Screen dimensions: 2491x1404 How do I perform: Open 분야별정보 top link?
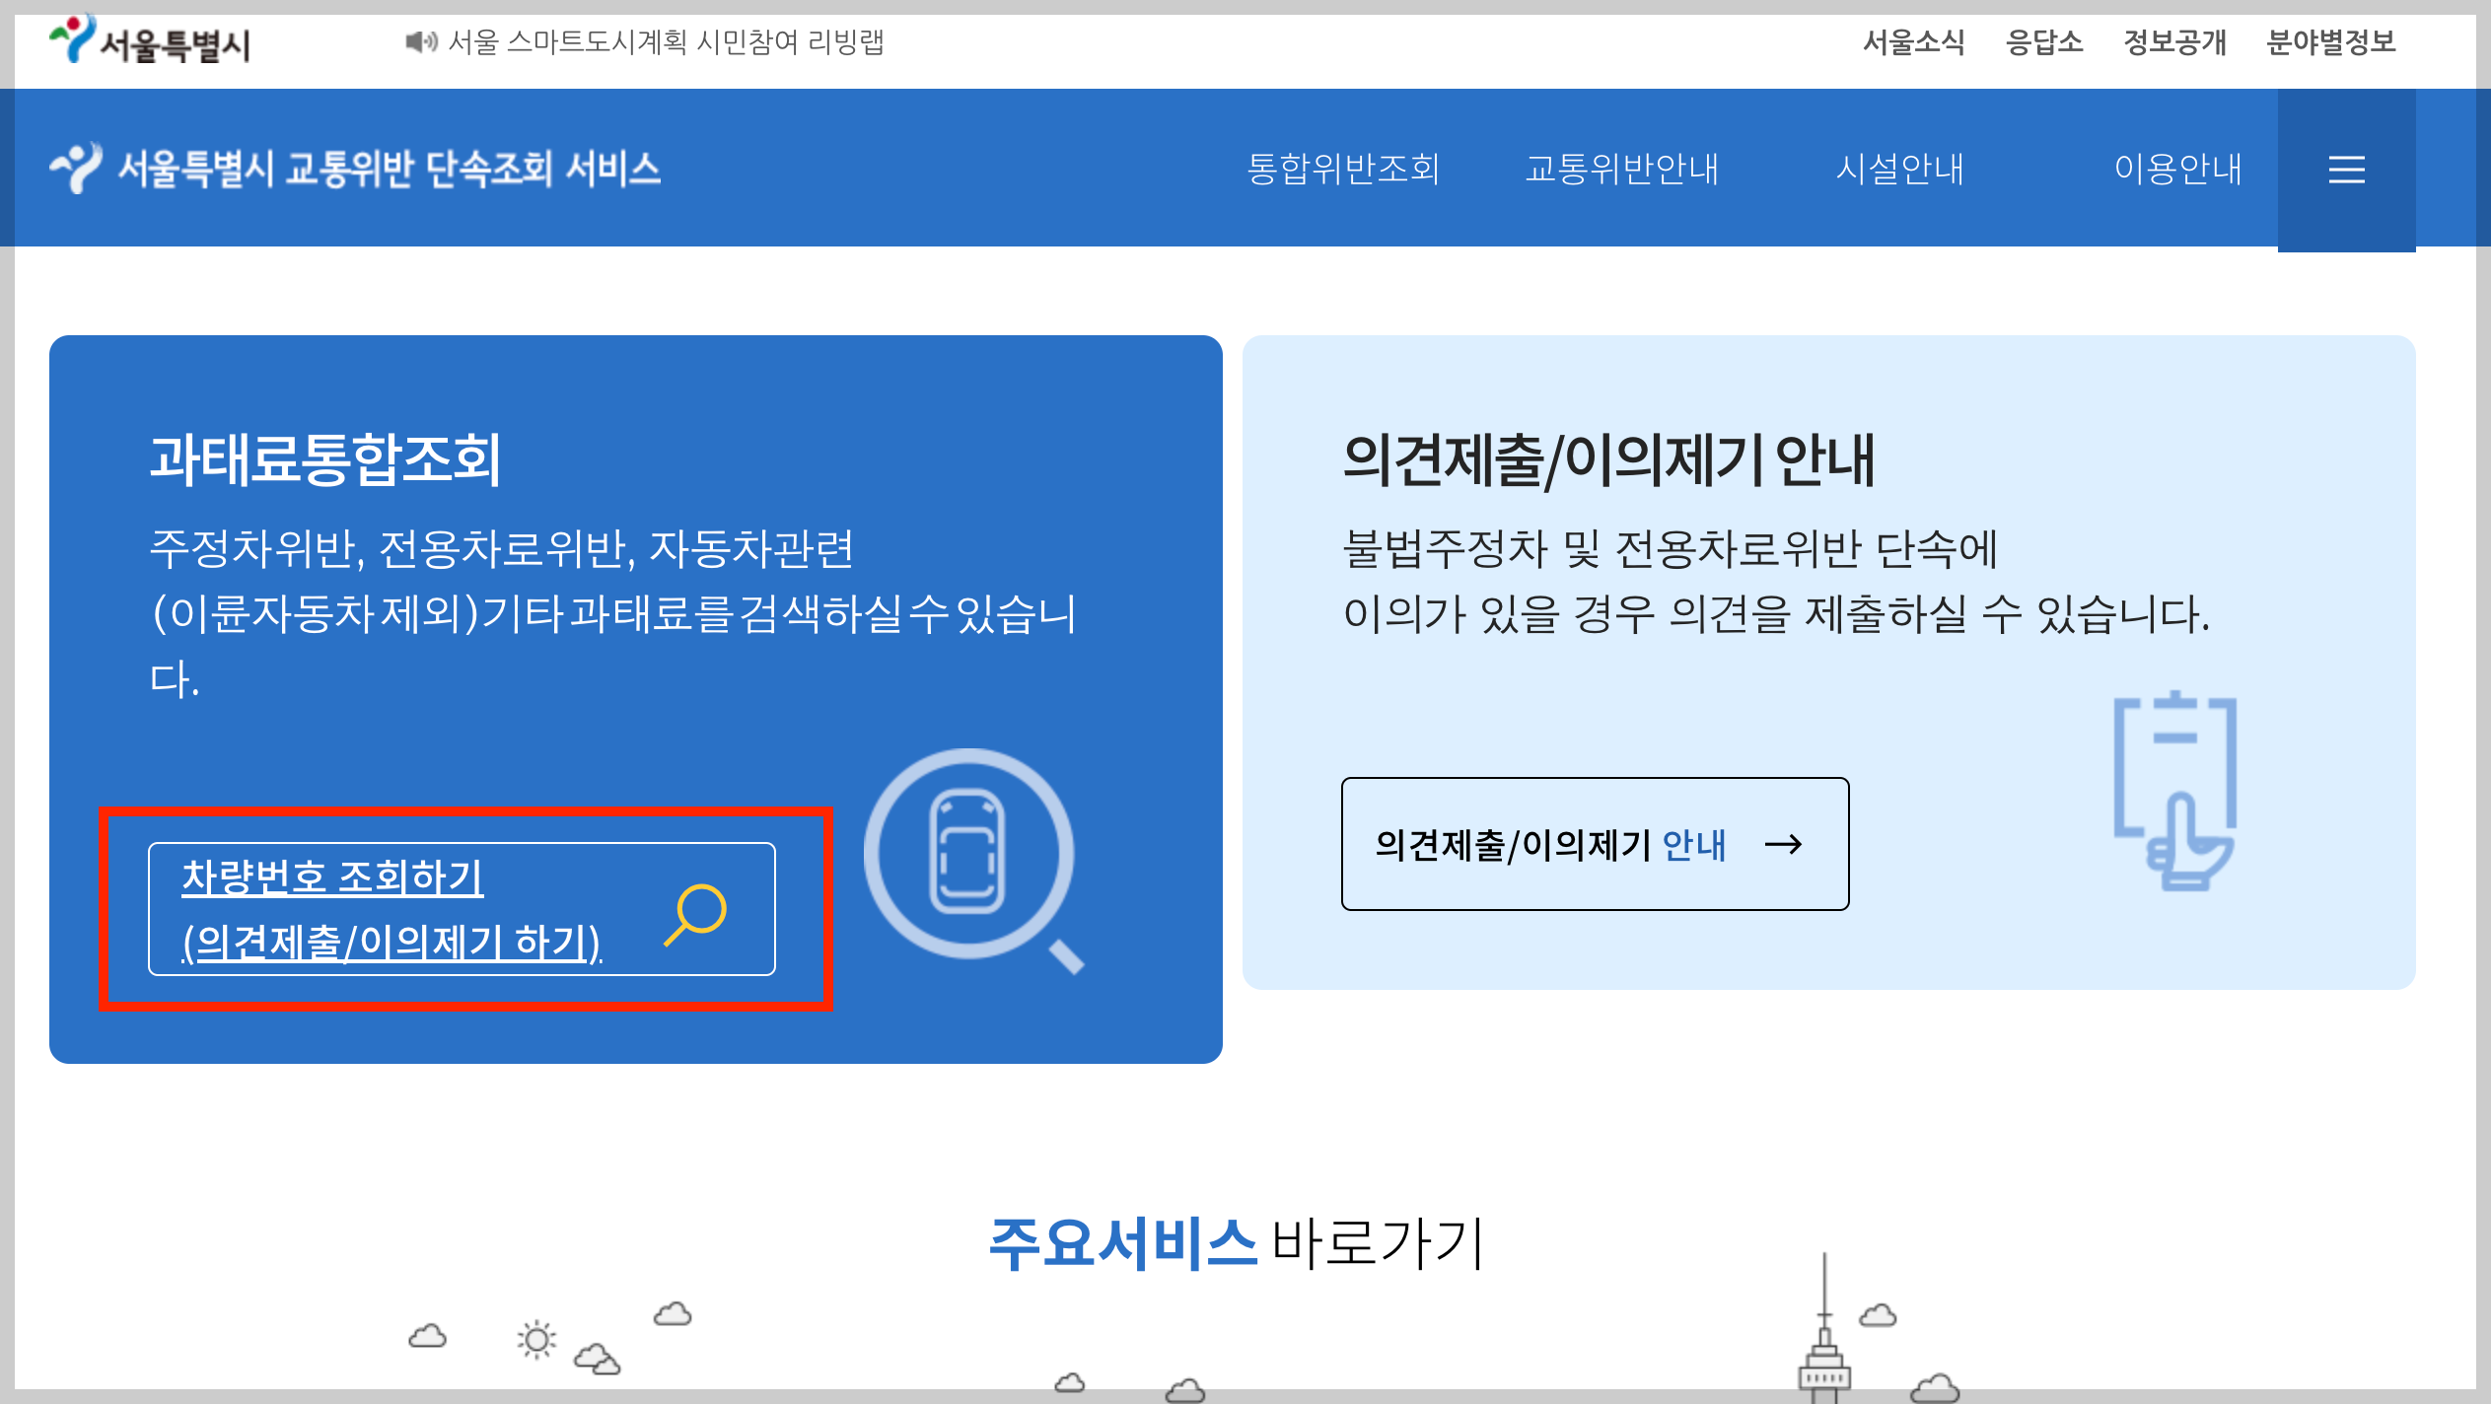tap(2330, 42)
